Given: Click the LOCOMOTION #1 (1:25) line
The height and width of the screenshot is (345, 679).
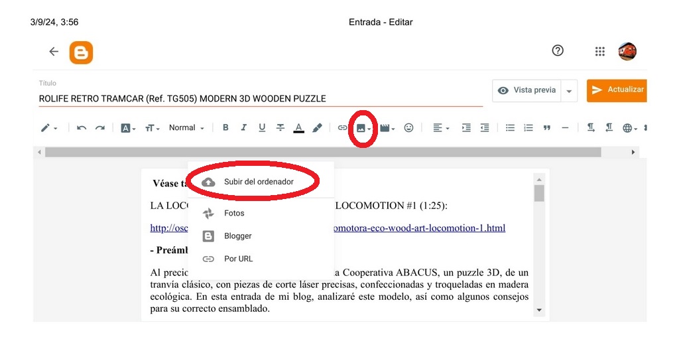Looking at the screenshot, I should click(x=391, y=206).
